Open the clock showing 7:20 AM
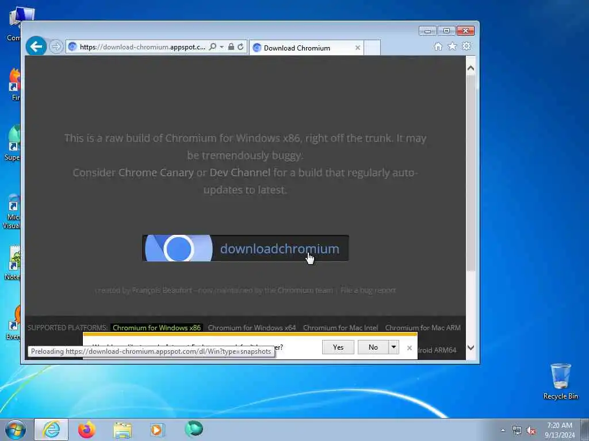 click(x=560, y=430)
